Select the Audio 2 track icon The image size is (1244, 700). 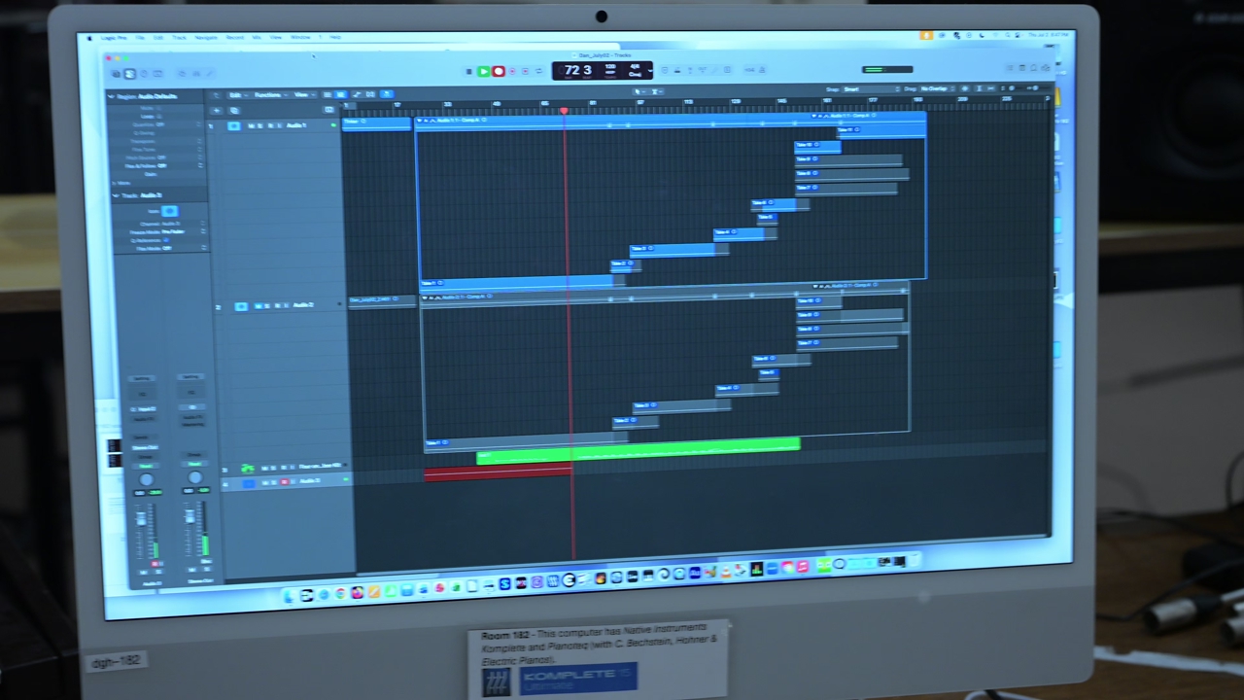[241, 306]
